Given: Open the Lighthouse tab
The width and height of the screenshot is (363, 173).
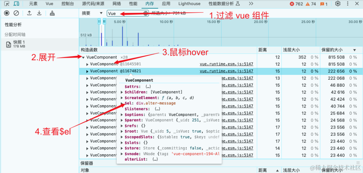Looking at the screenshot, I should coord(189,4).
